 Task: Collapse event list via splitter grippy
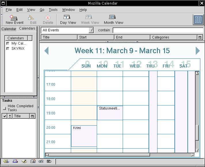pyautogui.click(x=122, y=42)
